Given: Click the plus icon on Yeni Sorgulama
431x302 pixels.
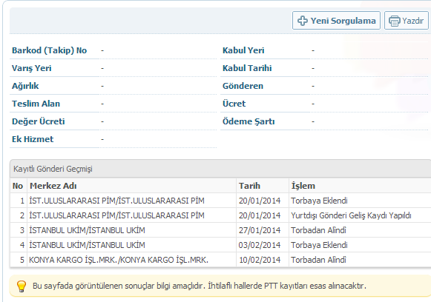Looking at the screenshot, I should (303, 21).
